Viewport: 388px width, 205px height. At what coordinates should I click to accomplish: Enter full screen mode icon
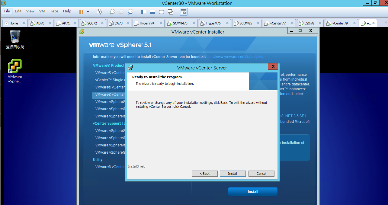162,12
